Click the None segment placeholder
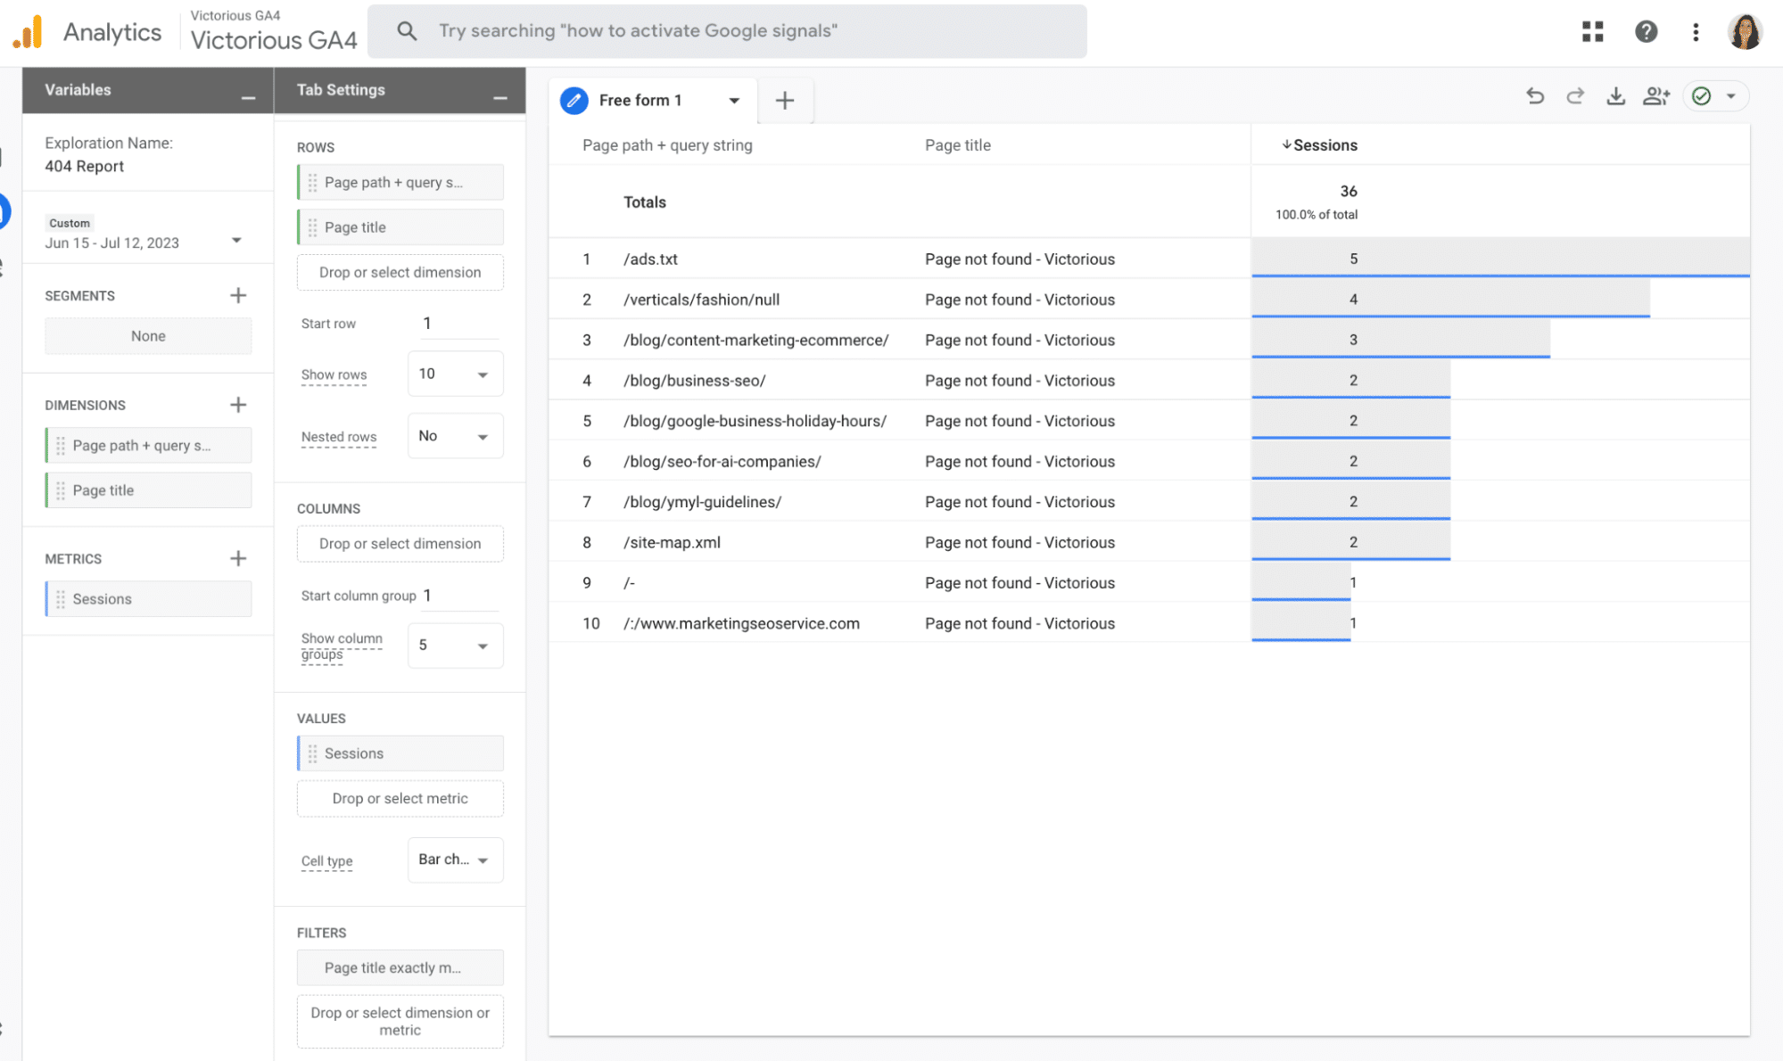This screenshot has width=1783, height=1061. 148,336
